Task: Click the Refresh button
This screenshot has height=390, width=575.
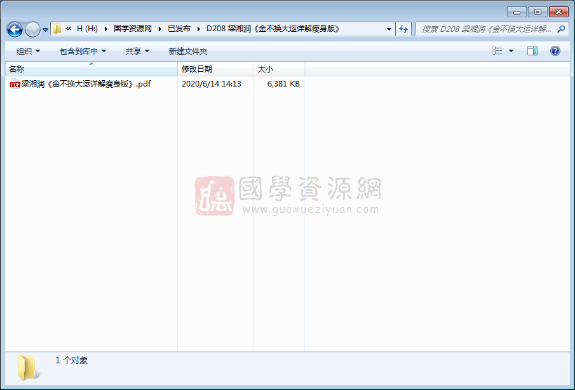Action: coord(403,29)
